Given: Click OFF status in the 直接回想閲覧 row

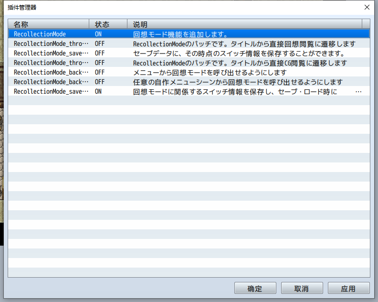Looking at the screenshot, I should [100, 43].
